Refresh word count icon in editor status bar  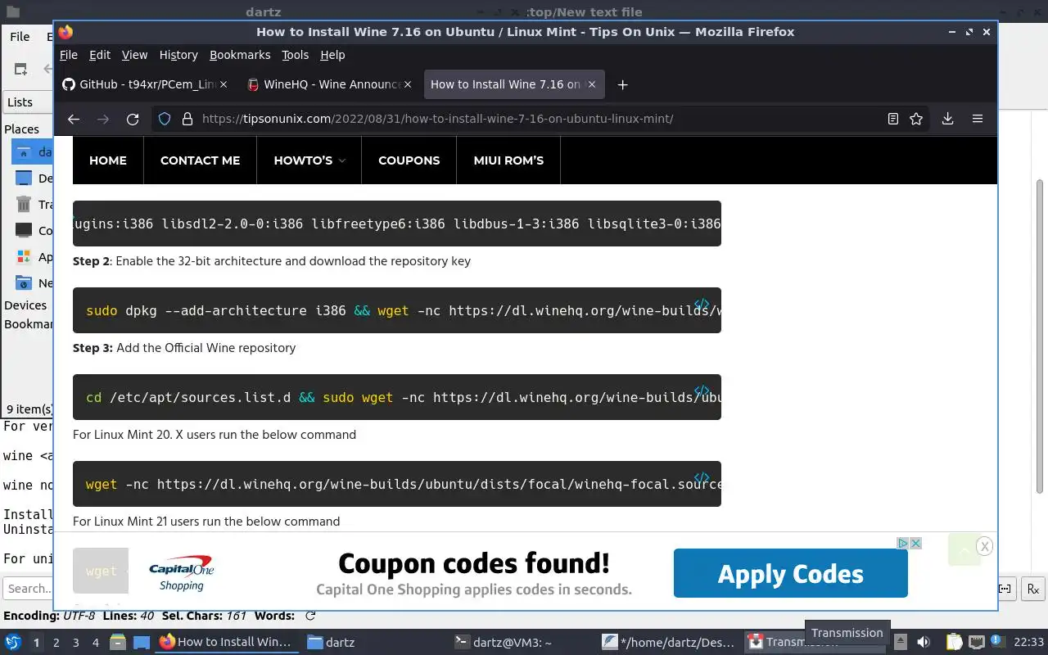pyautogui.click(x=310, y=616)
